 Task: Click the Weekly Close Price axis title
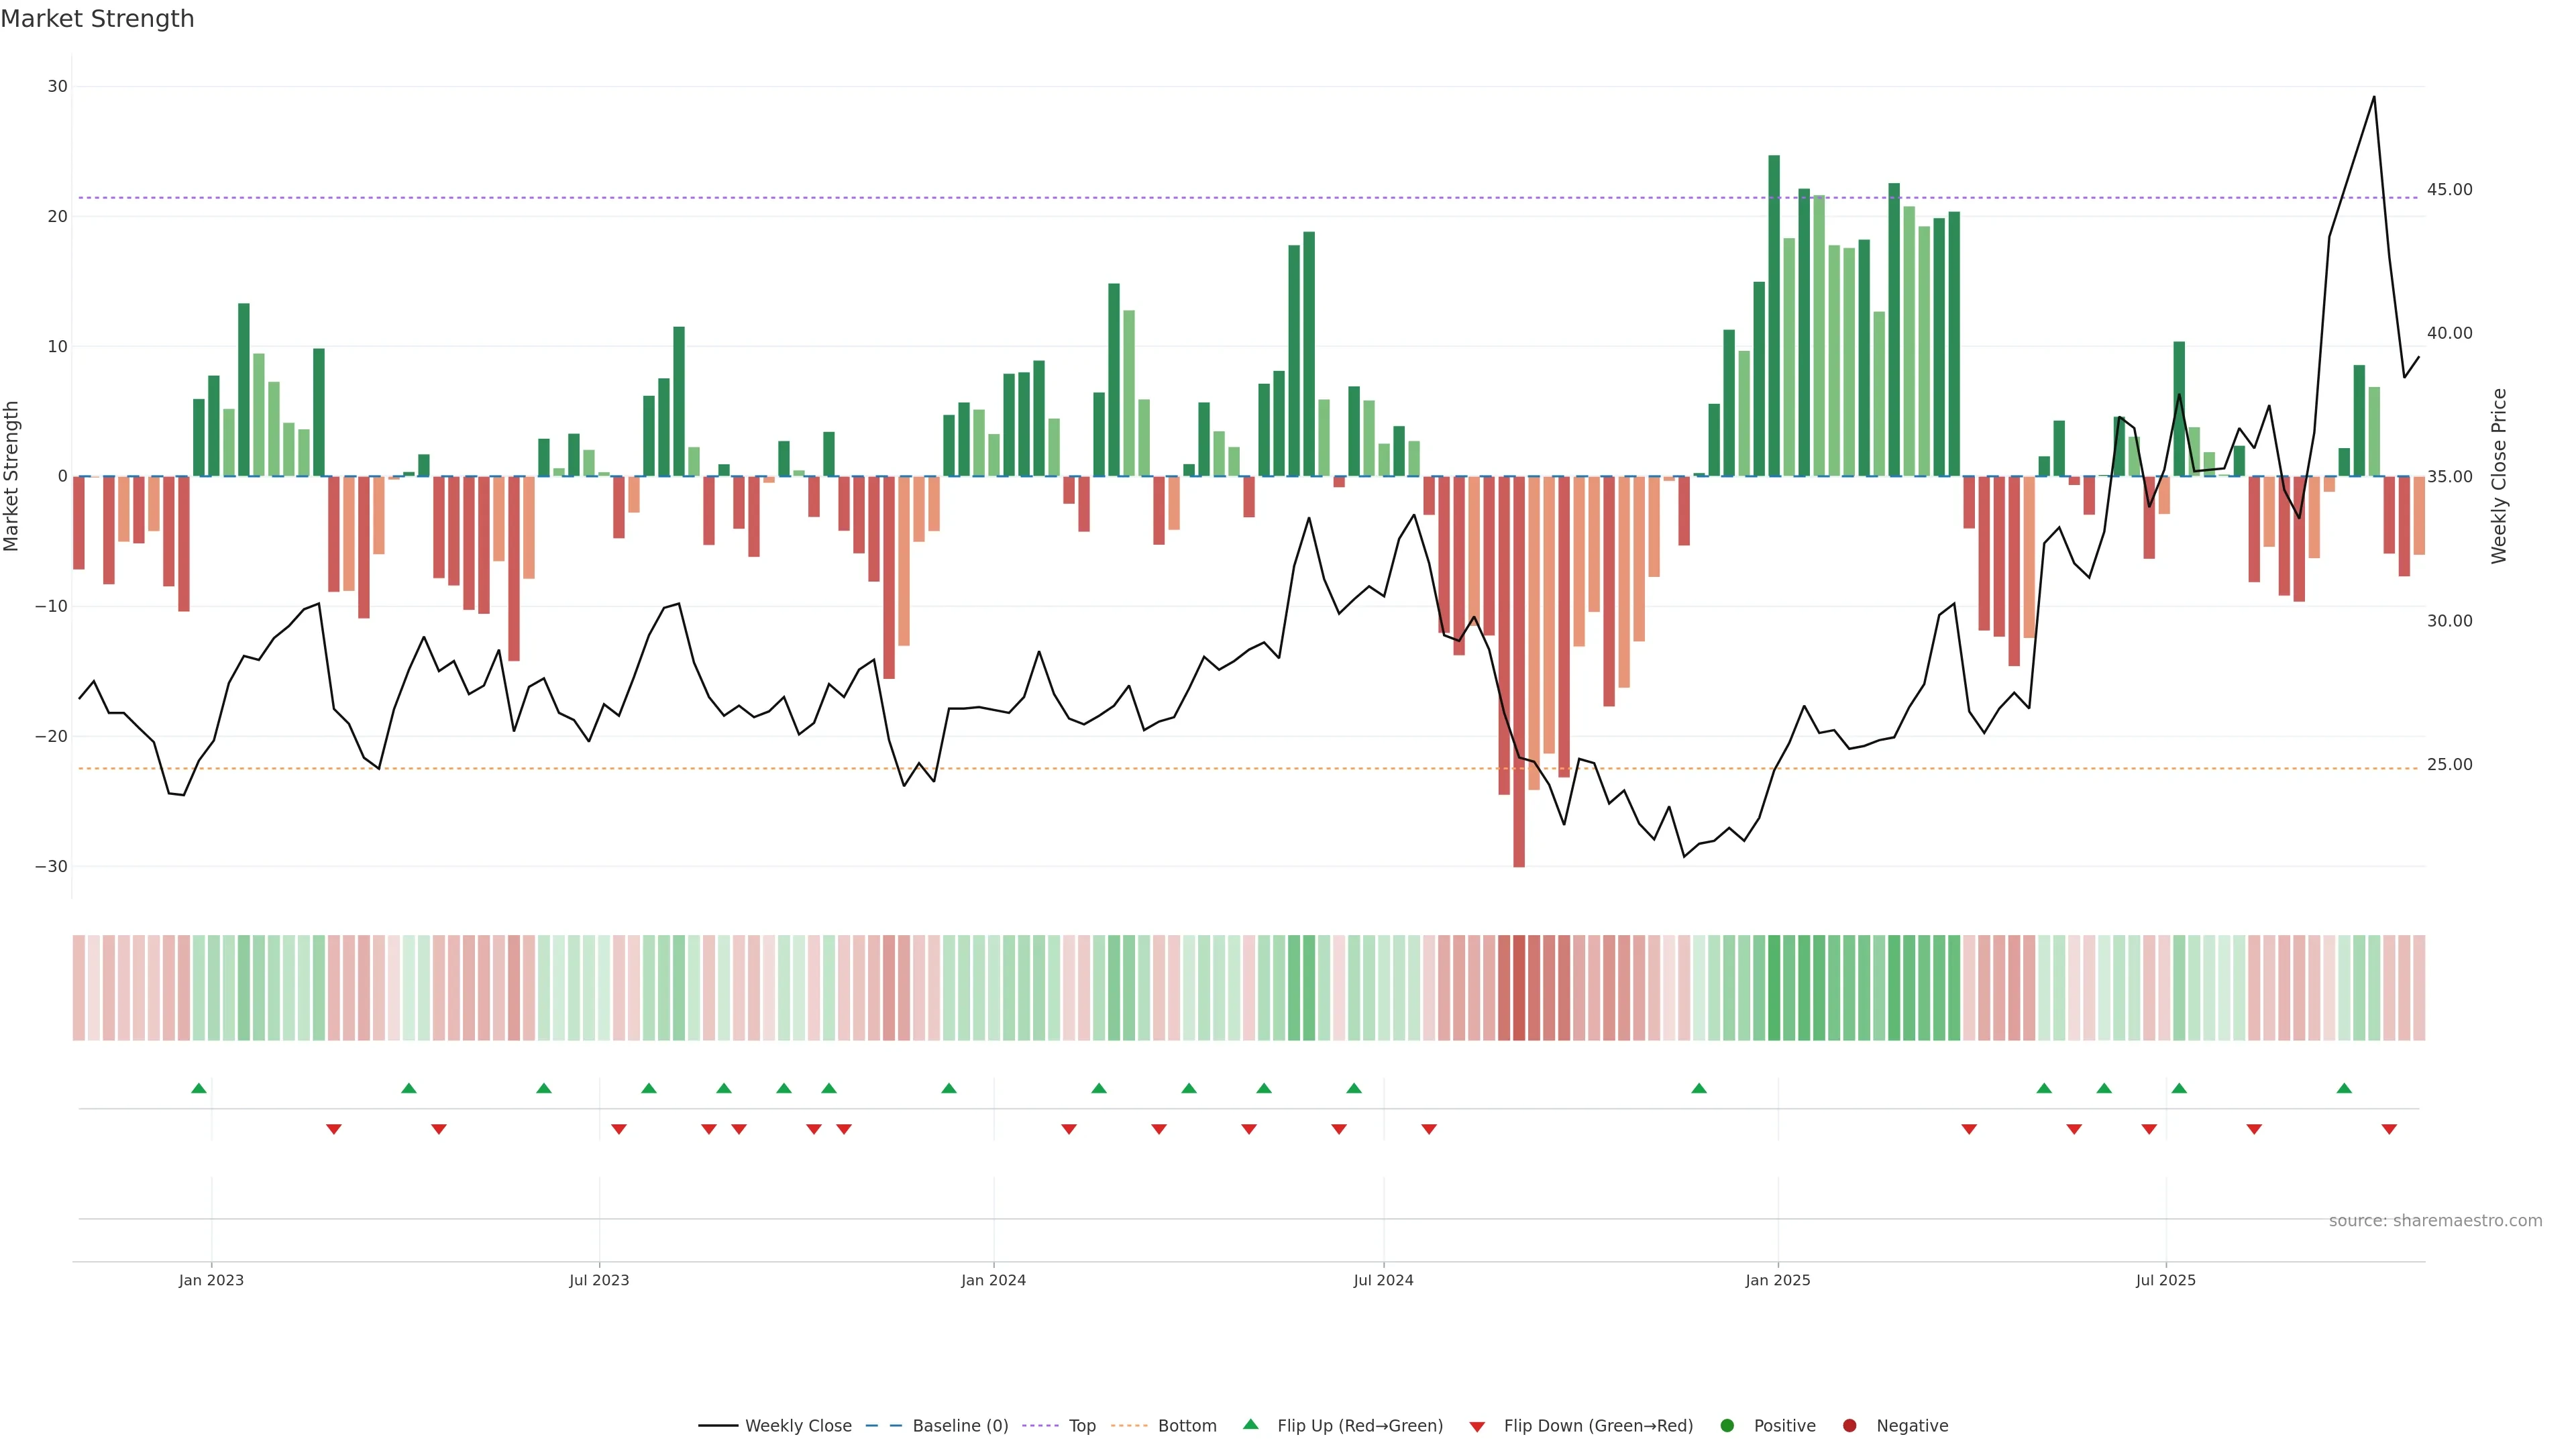coord(2499,476)
